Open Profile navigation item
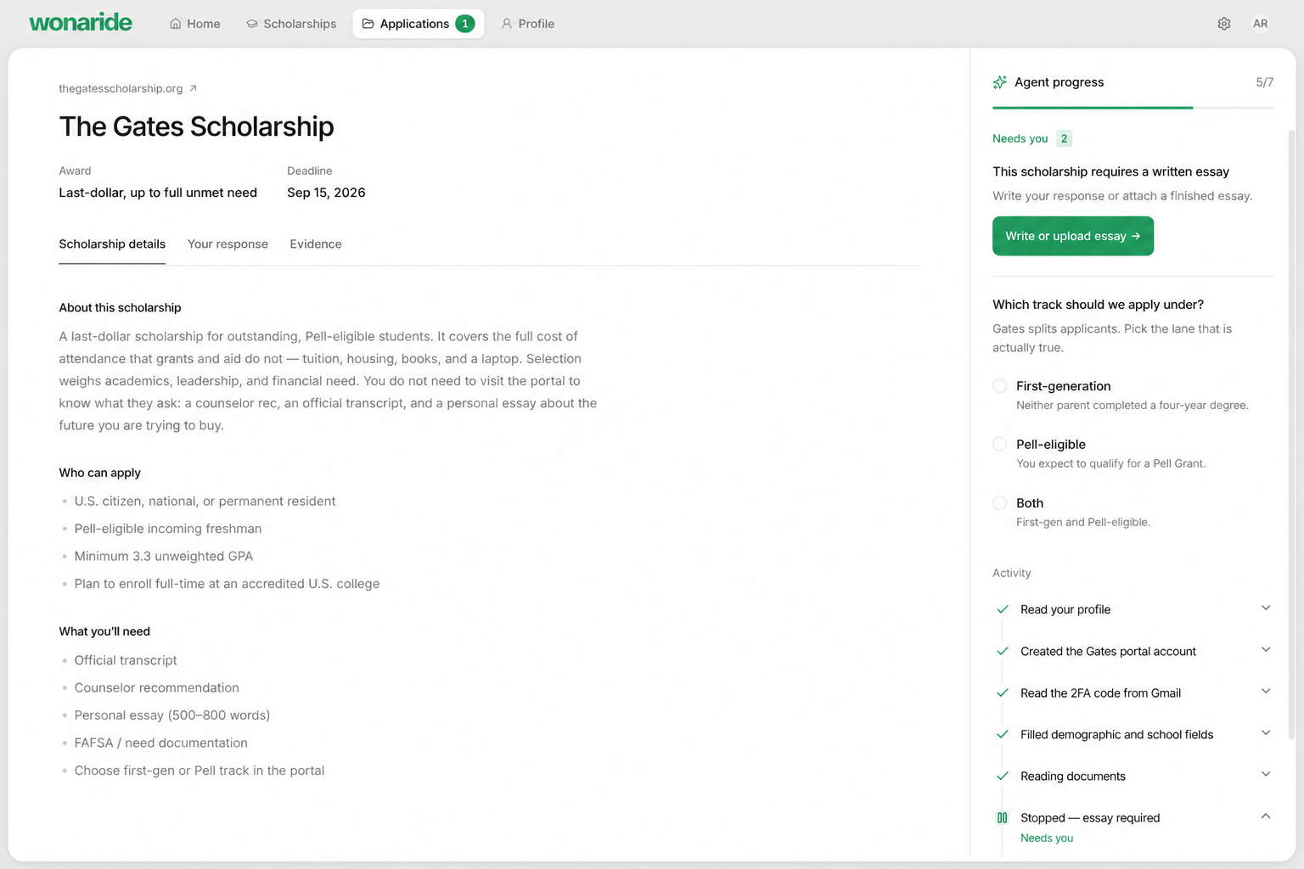The height and width of the screenshot is (869, 1304). [x=528, y=24]
